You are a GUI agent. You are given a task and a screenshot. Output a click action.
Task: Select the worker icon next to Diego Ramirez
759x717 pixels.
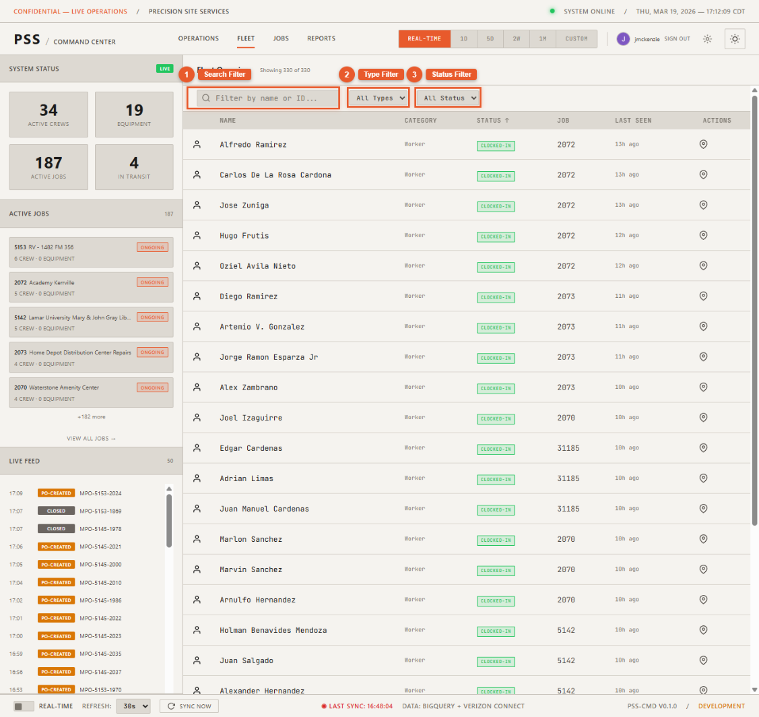pos(197,297)
